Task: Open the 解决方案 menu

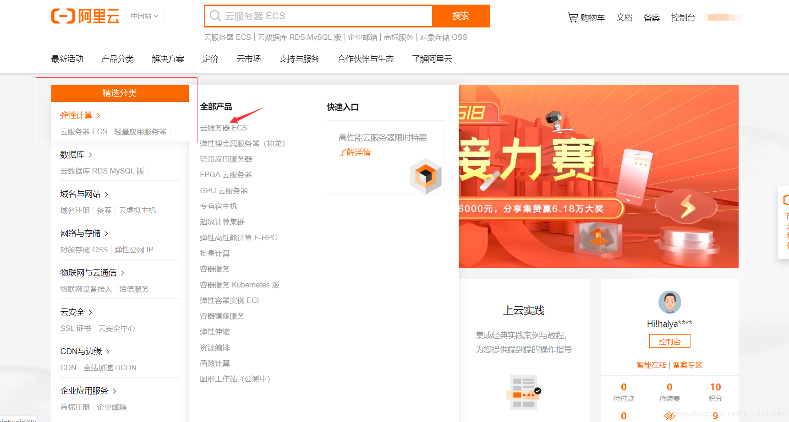Action: pyautogui.click(x=168, y=59)
